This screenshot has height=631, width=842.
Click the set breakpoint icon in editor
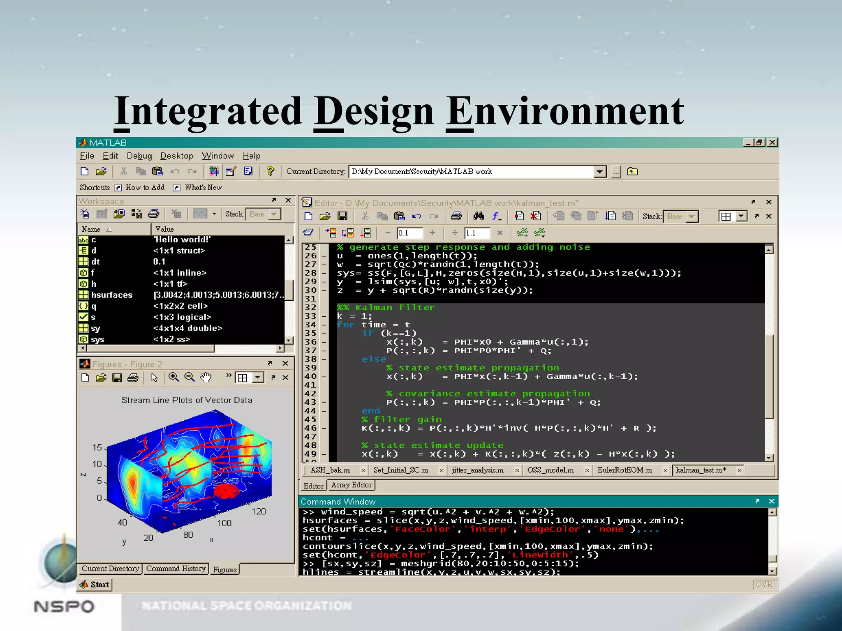coord(519,216)
